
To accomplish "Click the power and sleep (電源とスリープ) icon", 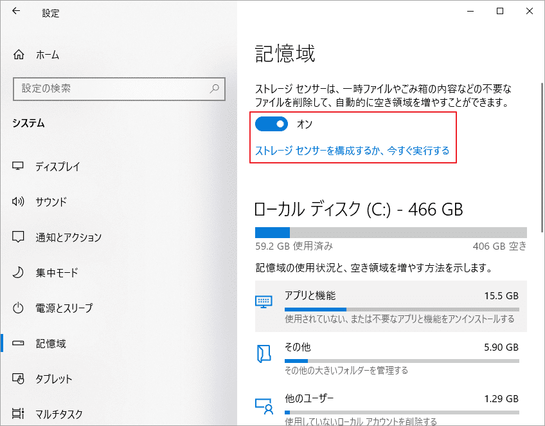I will point(18,308).
